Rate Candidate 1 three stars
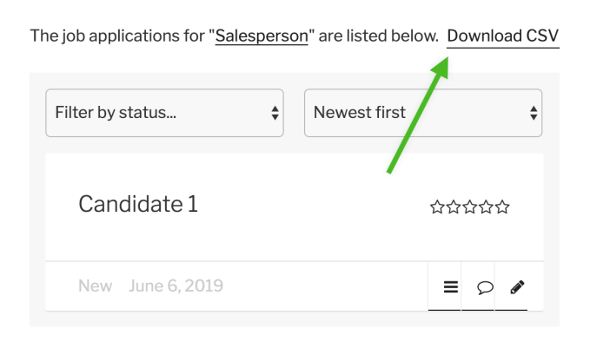 coord(470,207)
